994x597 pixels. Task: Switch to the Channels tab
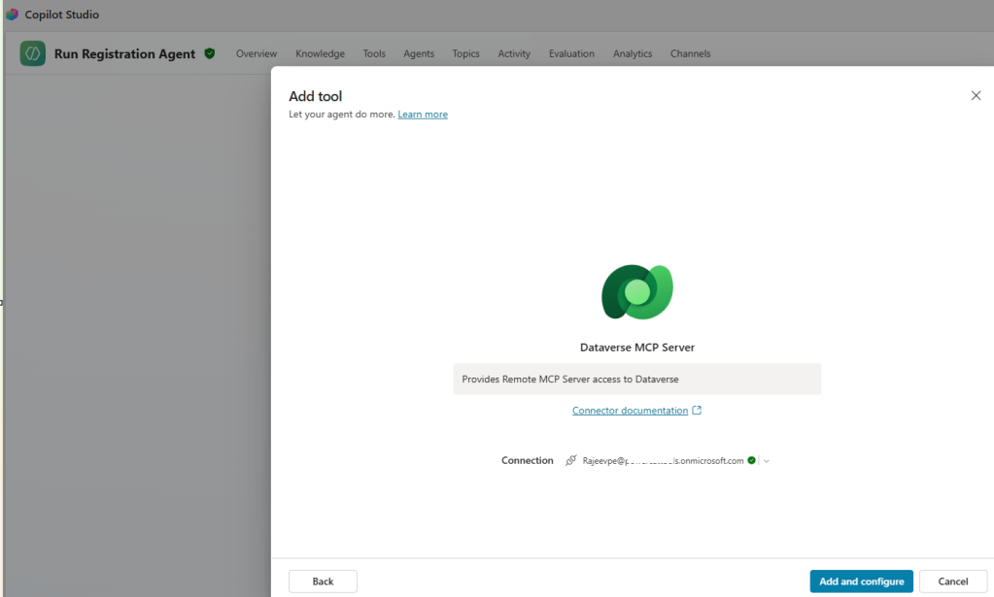(x=690, y=54)
